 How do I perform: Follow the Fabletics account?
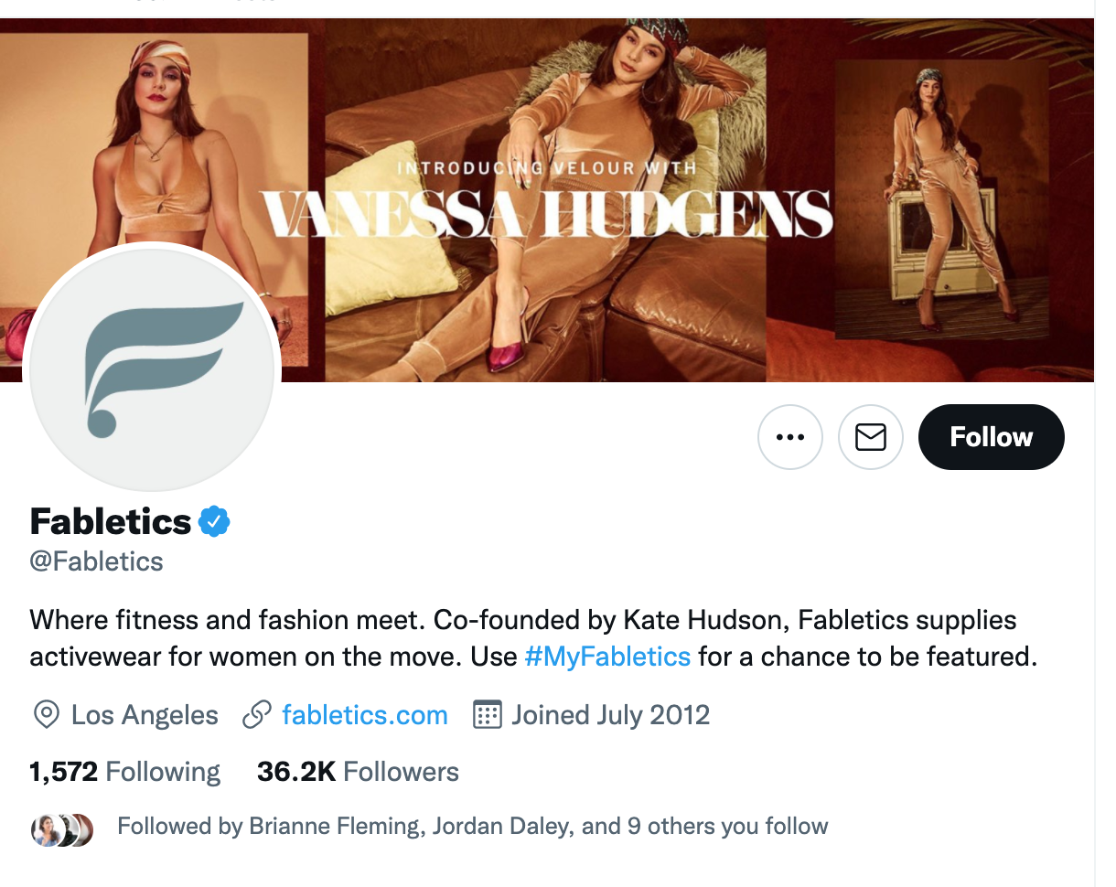tap(991, 437)
